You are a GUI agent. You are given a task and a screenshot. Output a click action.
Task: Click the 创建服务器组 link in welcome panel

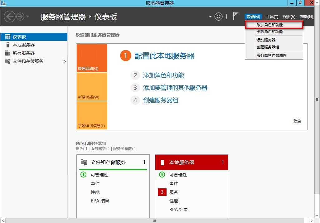(161, 100)
